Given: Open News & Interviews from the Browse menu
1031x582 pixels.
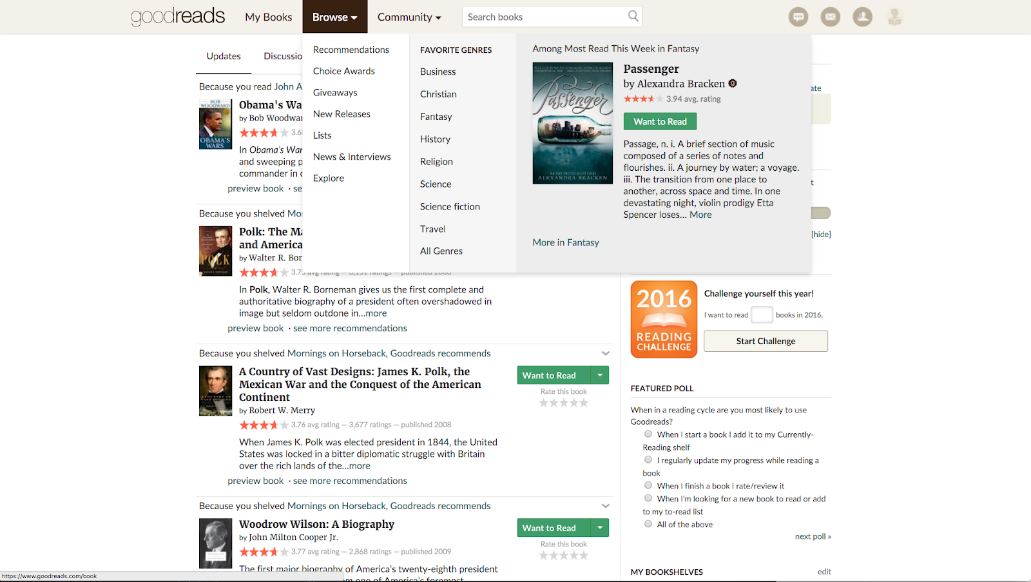Looking at the screenshot, I should pos(352,157).
